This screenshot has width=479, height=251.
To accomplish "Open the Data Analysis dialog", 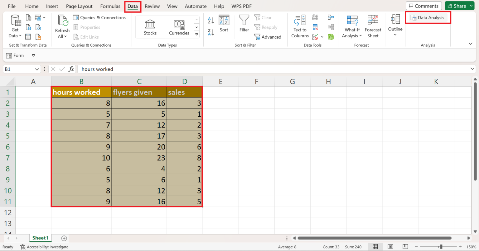I will [428, 17].
